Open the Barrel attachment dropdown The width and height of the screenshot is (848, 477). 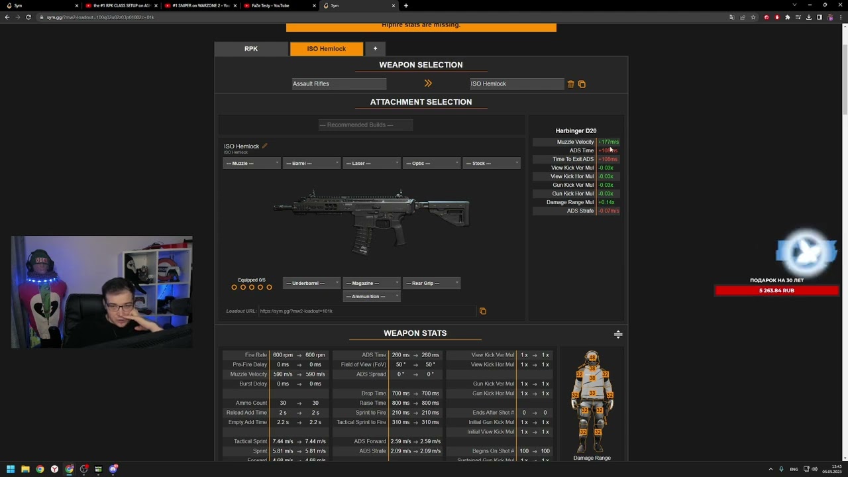[311, 163]
